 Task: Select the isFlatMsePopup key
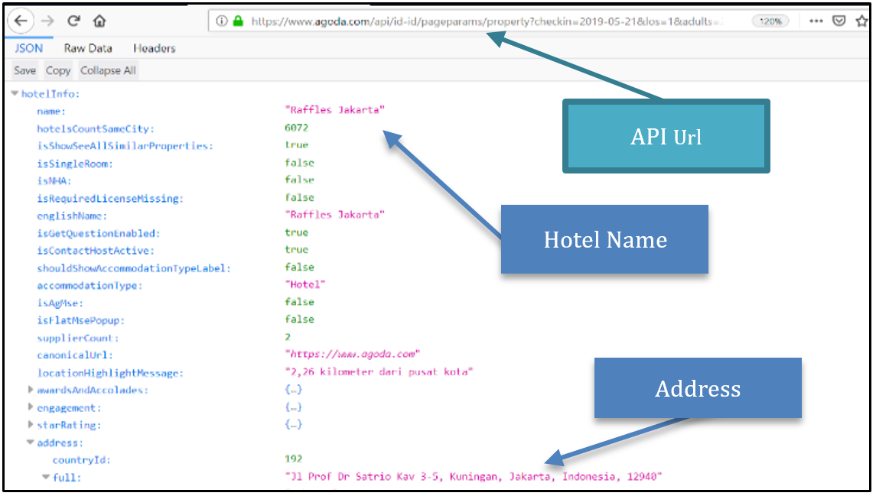pyautogui.click(x=81, y=320)
